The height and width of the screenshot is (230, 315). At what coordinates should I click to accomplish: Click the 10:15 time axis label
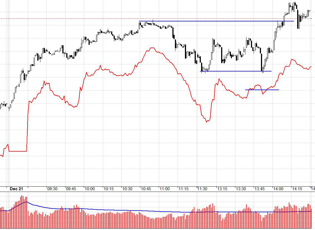click(x=109, y=189)
